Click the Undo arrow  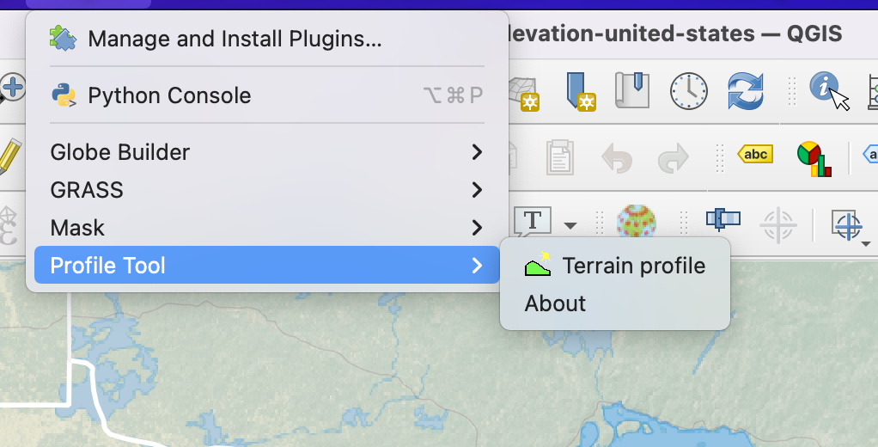(x=617, y=157)
